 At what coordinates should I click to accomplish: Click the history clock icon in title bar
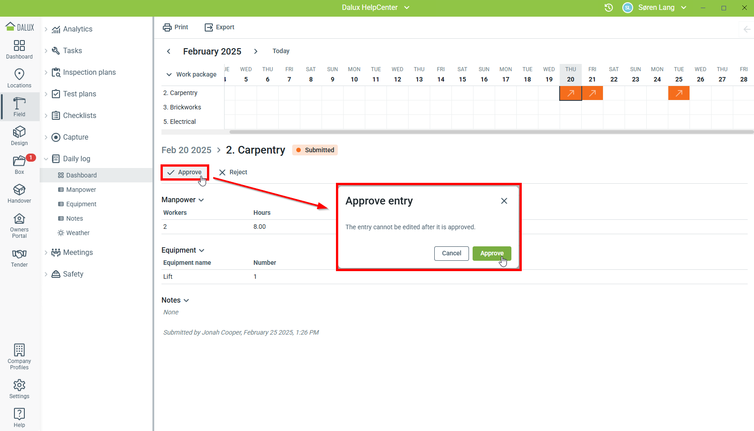click(x=609, y=8)
